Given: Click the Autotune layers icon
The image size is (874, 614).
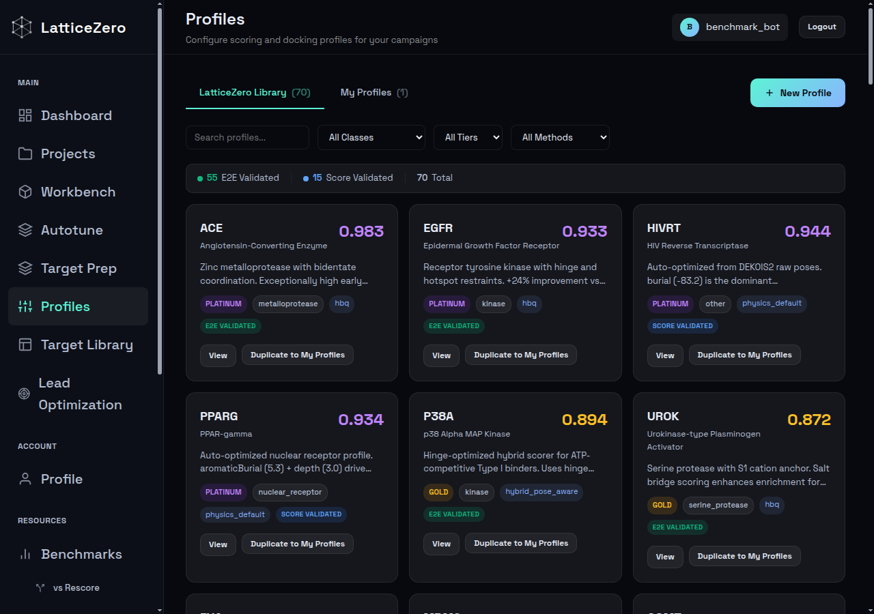Looking at the screenshot, I should coord(25,230).
